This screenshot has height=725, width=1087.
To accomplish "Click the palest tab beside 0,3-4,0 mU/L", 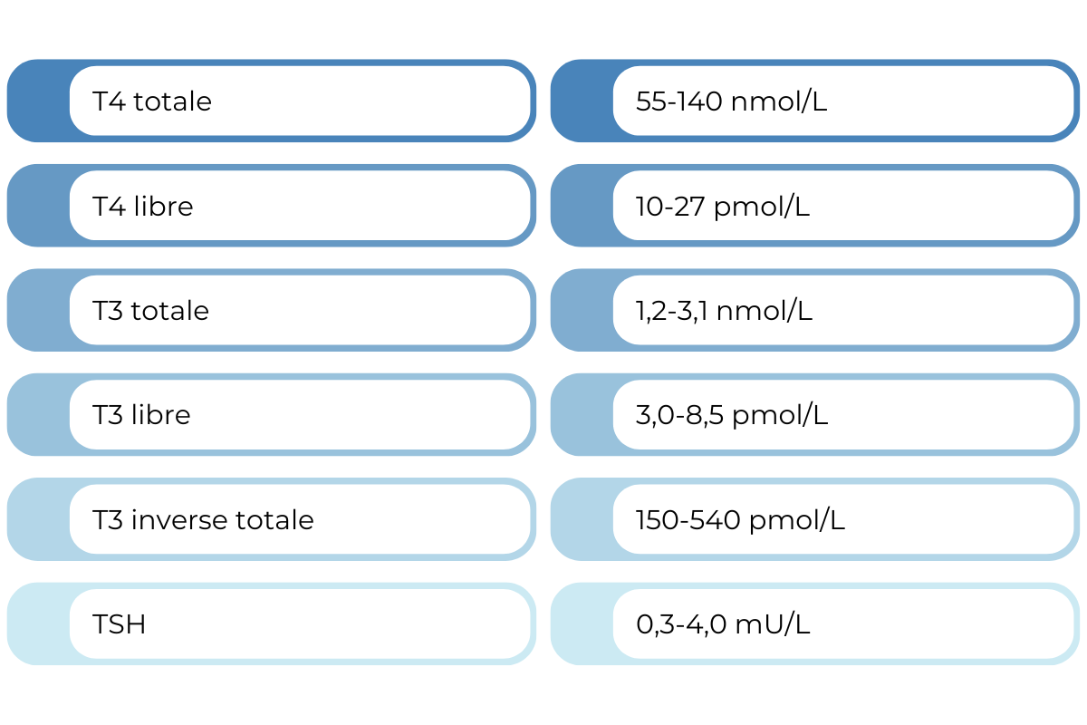I will [x=582, y=624].
